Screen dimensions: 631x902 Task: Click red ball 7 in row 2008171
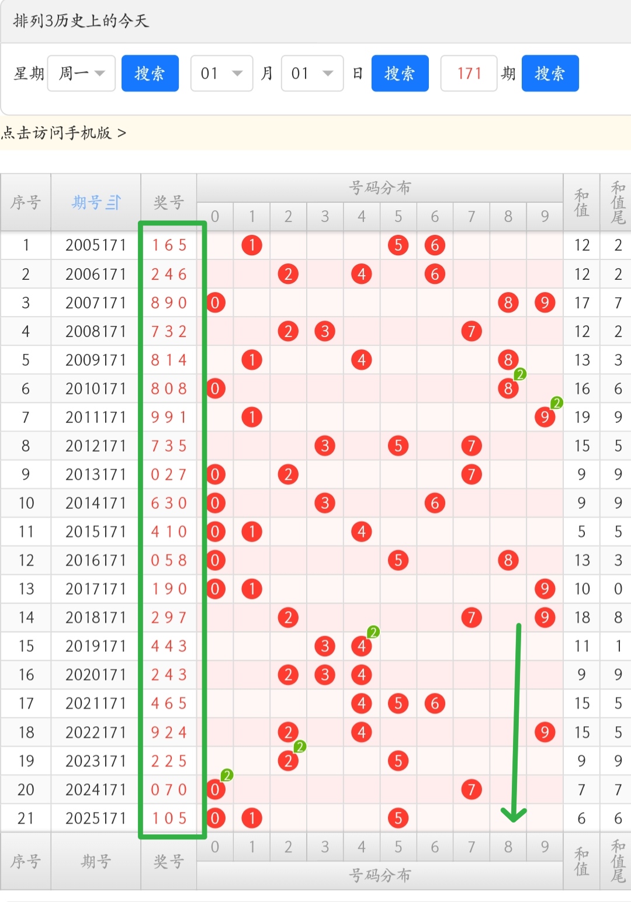pos(471,331)
